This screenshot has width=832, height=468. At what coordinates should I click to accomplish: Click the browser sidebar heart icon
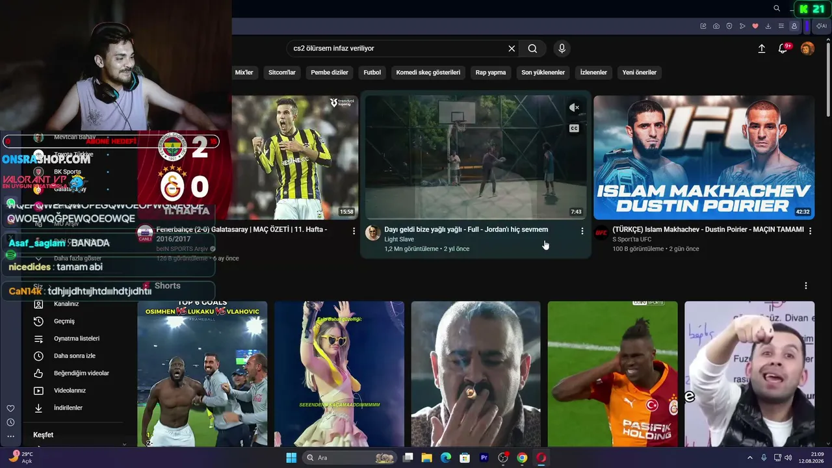(x=10, y=408)
